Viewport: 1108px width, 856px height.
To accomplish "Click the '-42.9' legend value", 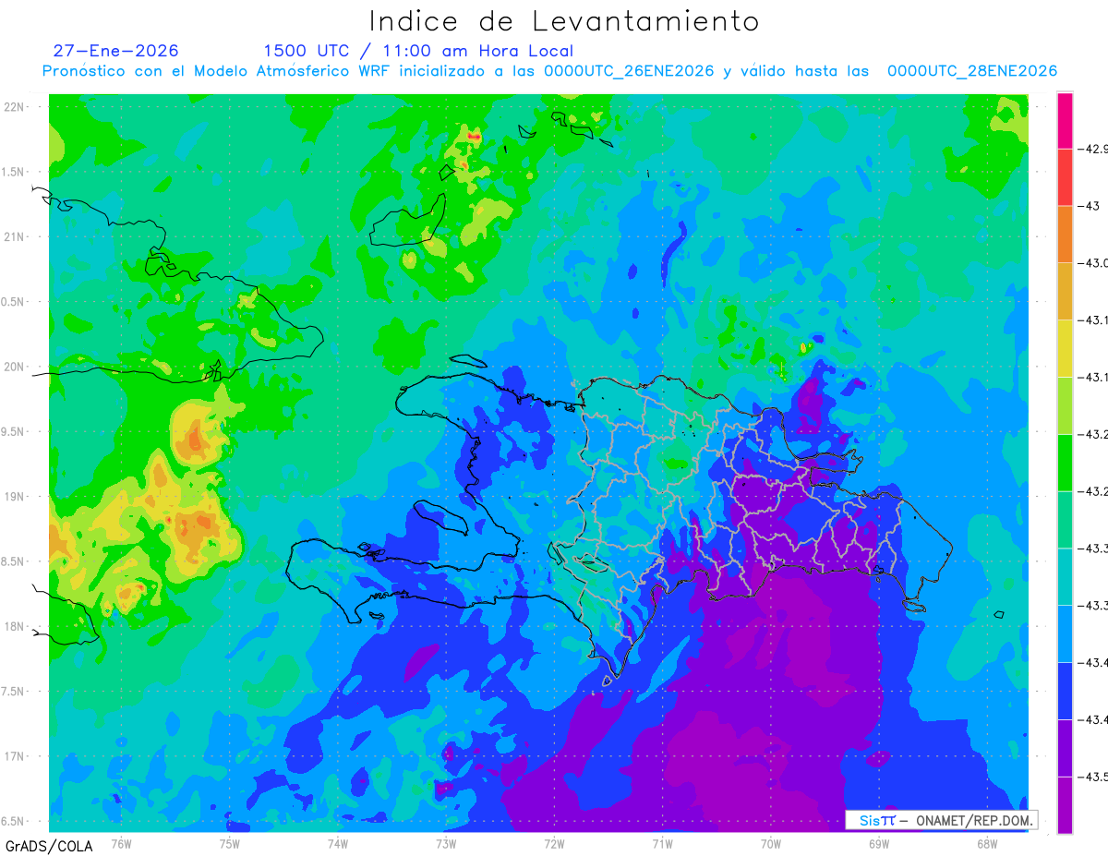I will (x=1091, y=149).
